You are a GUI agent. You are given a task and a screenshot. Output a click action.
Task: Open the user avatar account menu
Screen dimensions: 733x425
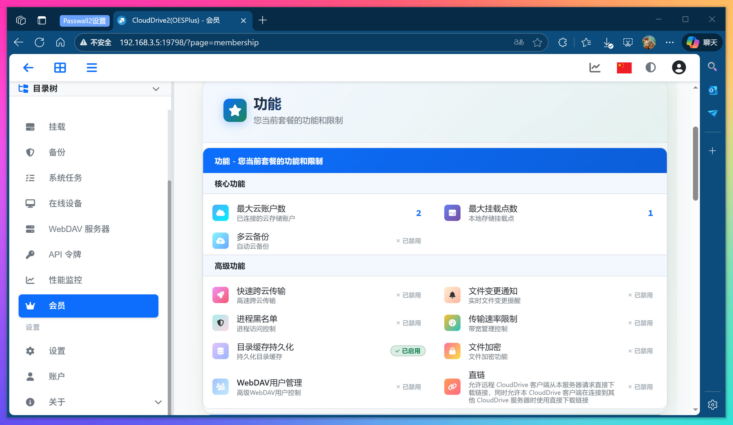pyautogui.click(x=679, y=67)
